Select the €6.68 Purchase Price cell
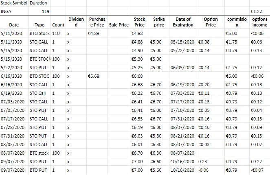Image resolution: width=270 pixels, height=175 pixels. 97,76
